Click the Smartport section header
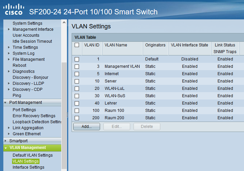This screenshot has height=171, width=244. [x=32, y=141]
